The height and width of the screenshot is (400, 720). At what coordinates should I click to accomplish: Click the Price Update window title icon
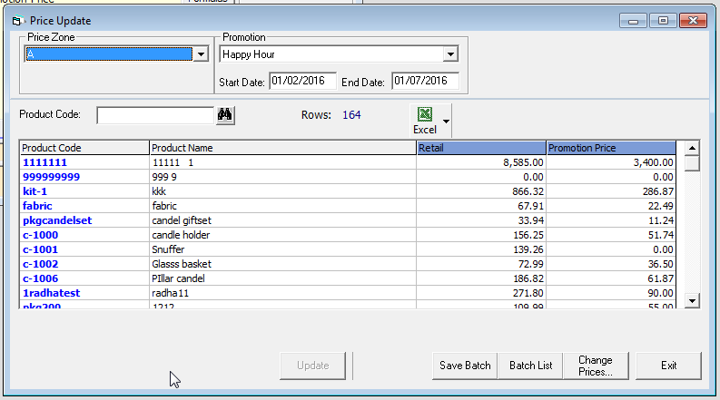coord(17,21)
